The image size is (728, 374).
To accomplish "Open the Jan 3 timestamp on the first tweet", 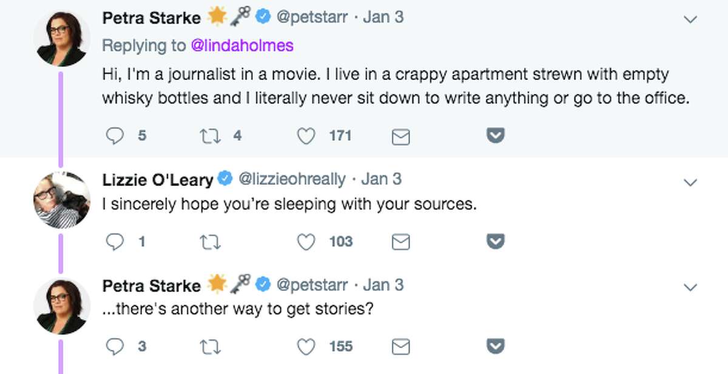I will [383, 17].
